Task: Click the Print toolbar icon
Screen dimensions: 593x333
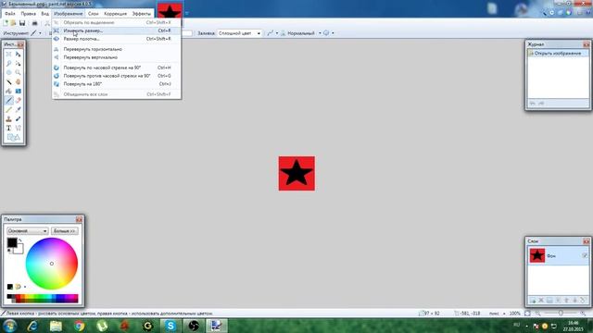Action: click(x=34, y=23)
